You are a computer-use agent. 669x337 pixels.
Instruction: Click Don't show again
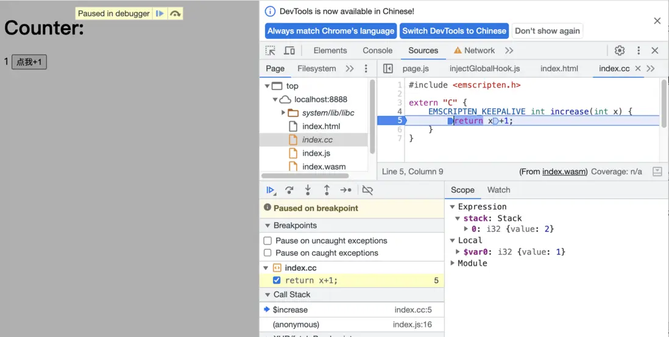pos(547,30)
